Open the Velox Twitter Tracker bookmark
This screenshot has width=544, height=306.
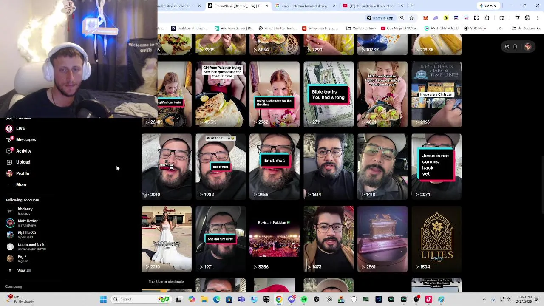tap(277, 28)
